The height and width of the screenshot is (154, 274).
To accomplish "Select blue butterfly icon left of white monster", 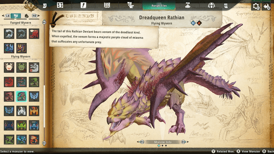I will click(x=9, y=111).
